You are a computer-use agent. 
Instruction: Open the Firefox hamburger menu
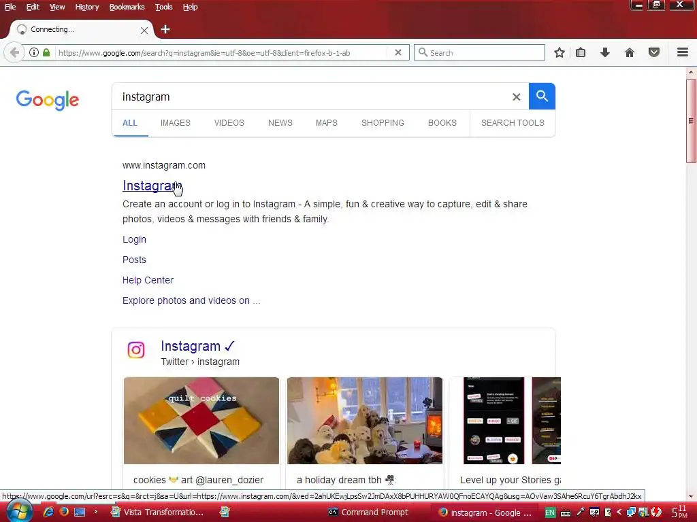tap(683, 52)
